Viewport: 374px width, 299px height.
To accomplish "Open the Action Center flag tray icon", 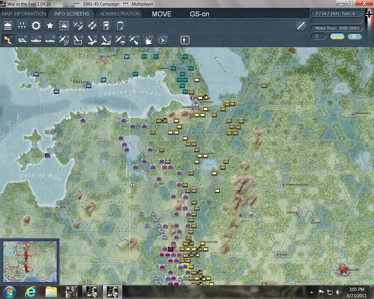I will point(321,292).
